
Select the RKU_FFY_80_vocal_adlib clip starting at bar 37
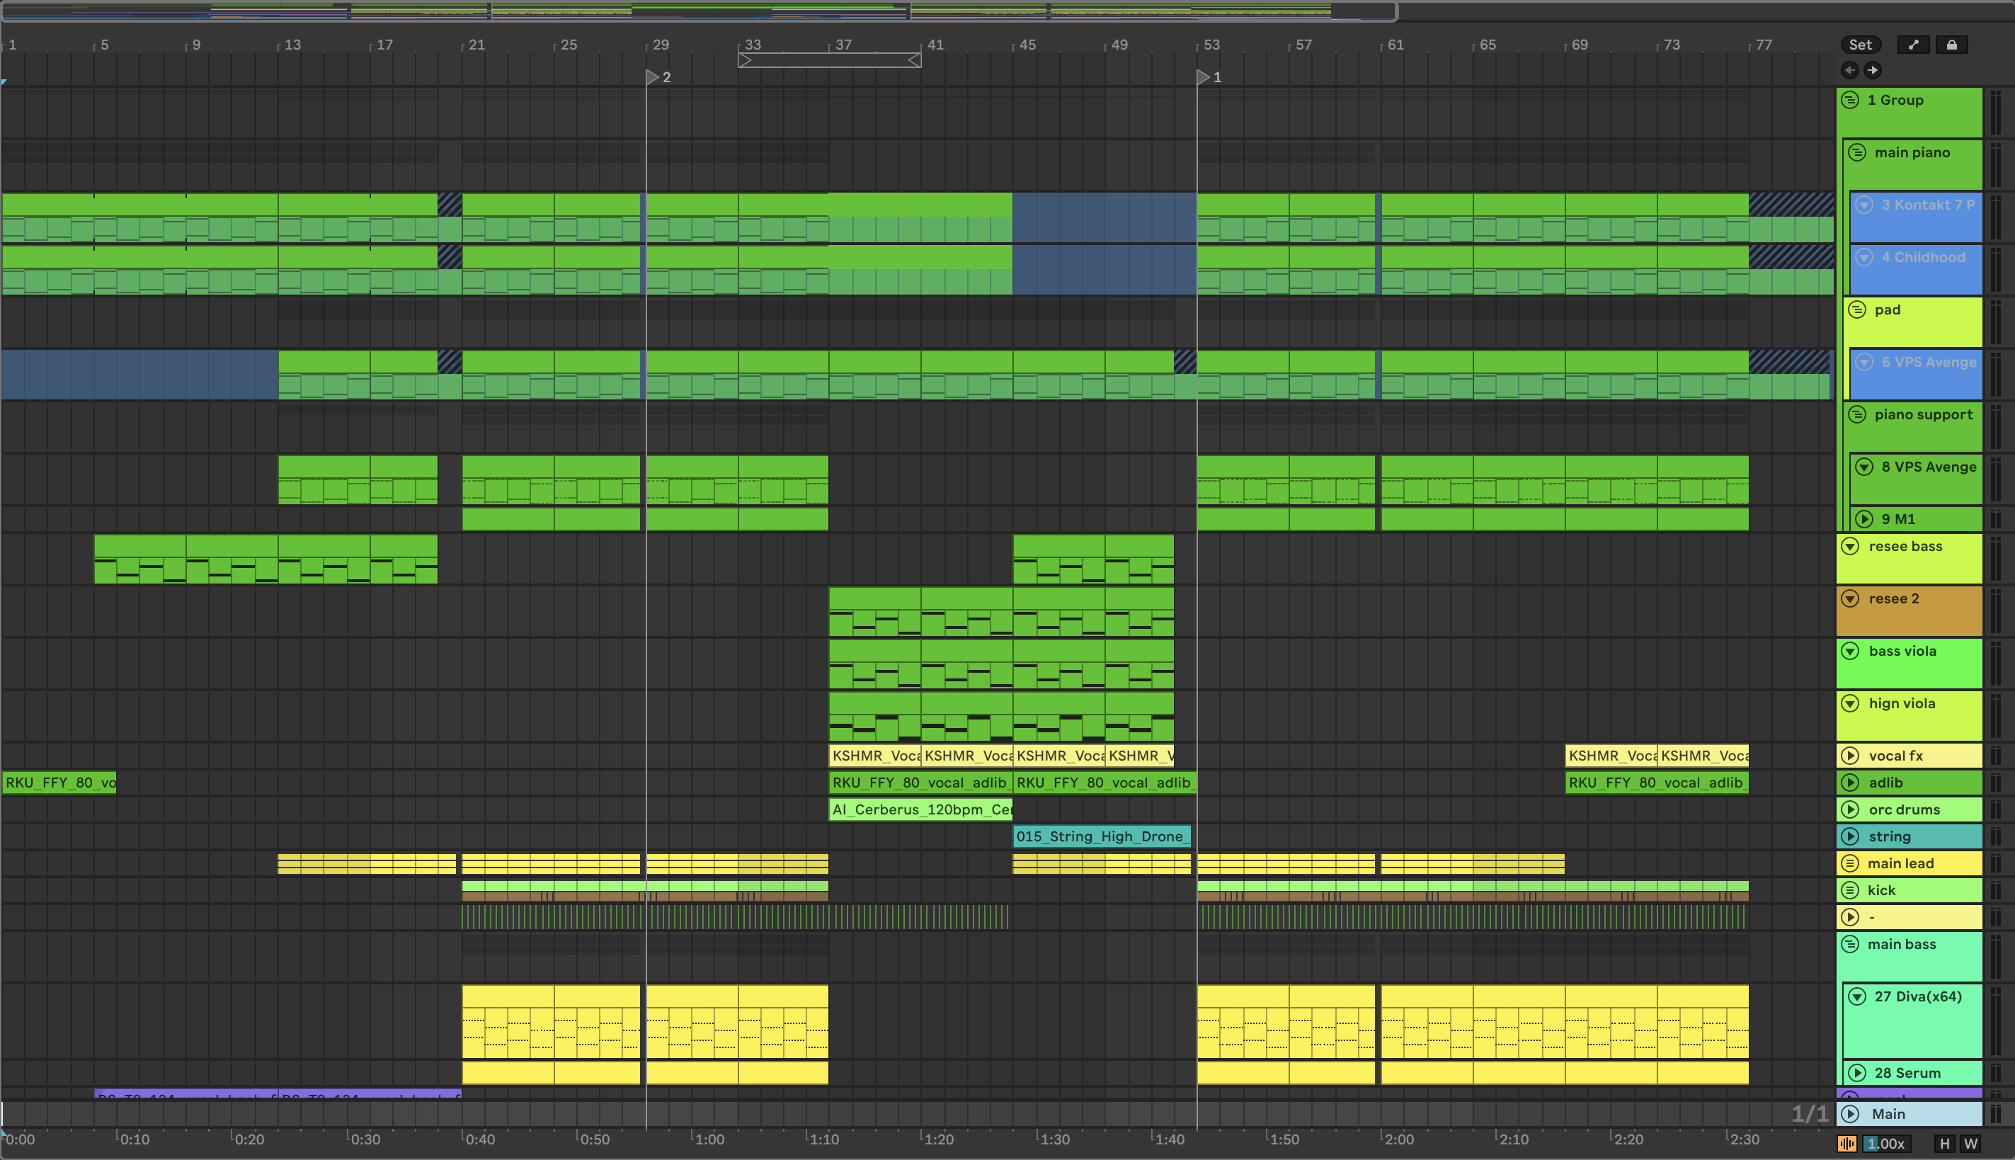point(920,783)
